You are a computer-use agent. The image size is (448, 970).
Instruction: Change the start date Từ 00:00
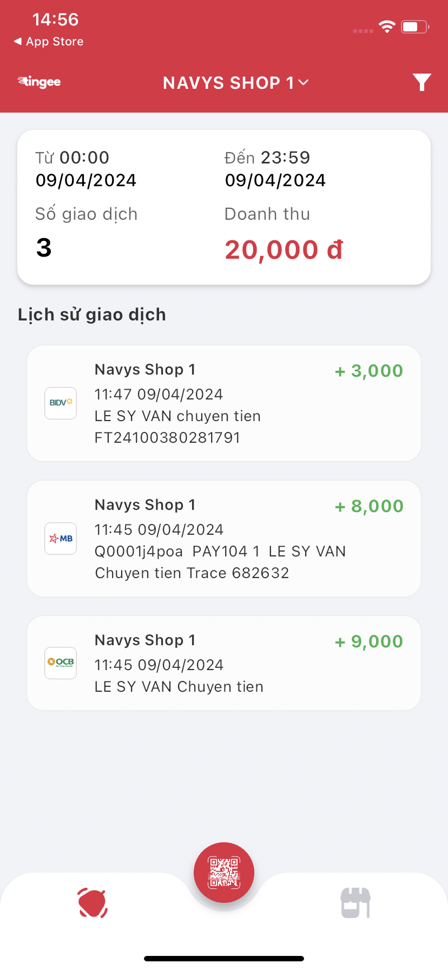tap(86, 169)
